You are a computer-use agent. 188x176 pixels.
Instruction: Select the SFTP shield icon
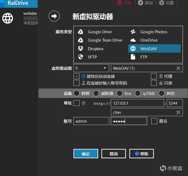click(80, 57)
